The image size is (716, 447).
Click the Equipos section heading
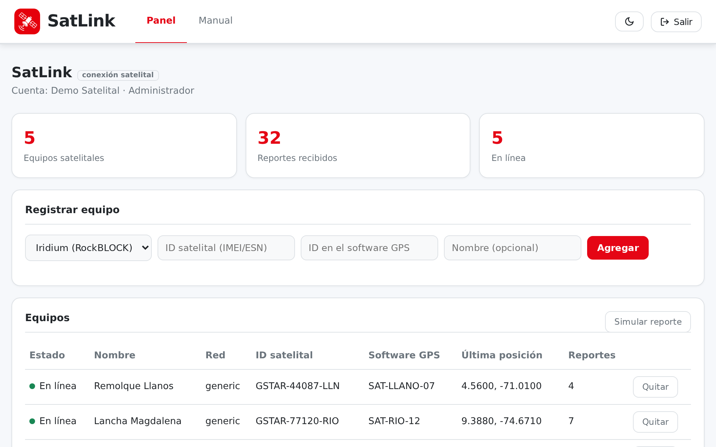[47, 318]
